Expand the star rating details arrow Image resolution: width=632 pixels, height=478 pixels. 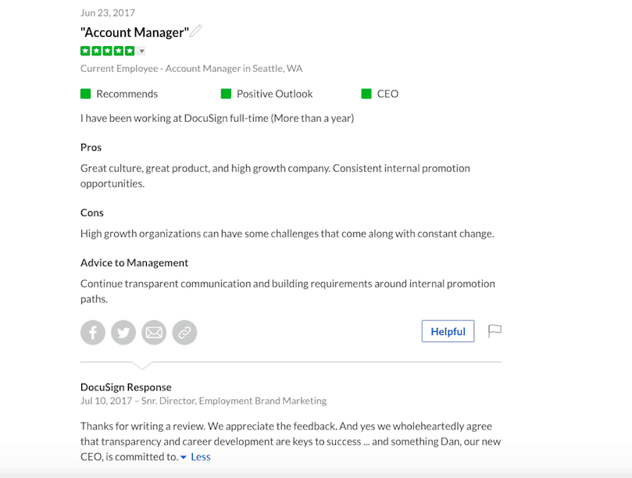(141, 52)
